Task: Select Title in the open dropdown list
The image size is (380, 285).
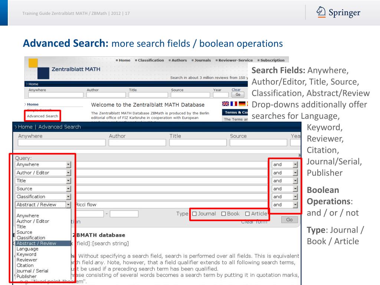Action: point(43,227)
